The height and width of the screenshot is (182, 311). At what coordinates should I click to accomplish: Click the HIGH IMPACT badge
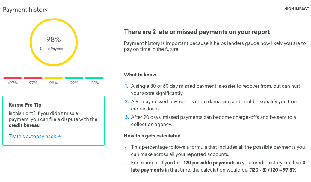[x=297, y=9]
